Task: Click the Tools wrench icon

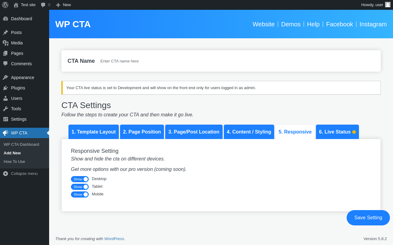Action: point(6,109)
